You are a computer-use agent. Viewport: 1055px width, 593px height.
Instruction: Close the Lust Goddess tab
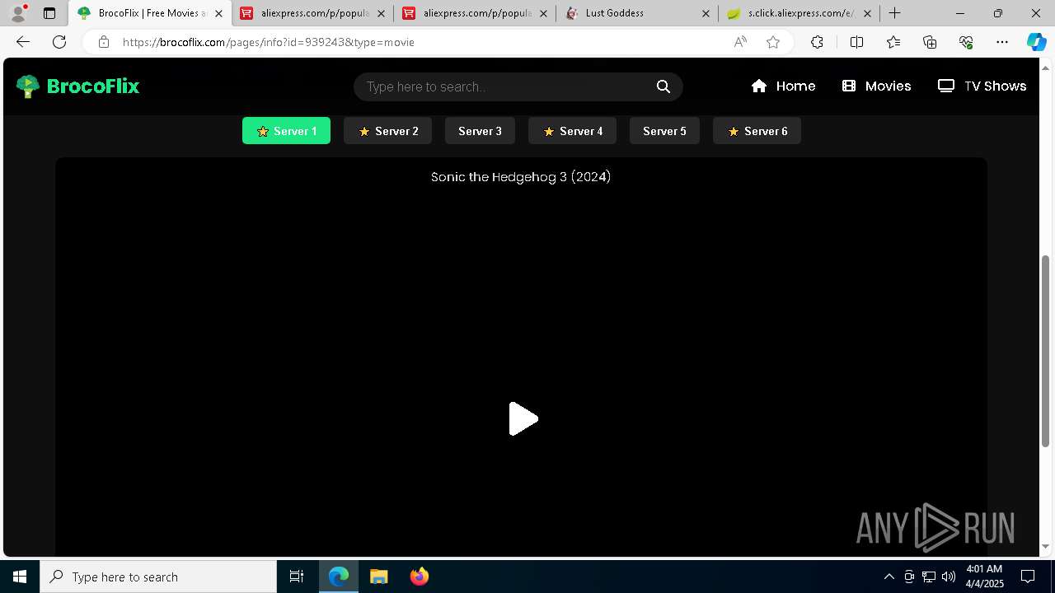(x=706, y=13)
